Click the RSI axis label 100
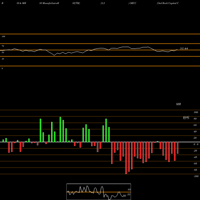200x200 pixels. [3, 36]
